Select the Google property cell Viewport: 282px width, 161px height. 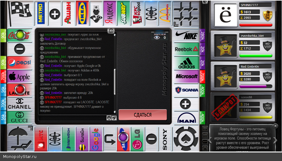[x=96, y=139]
